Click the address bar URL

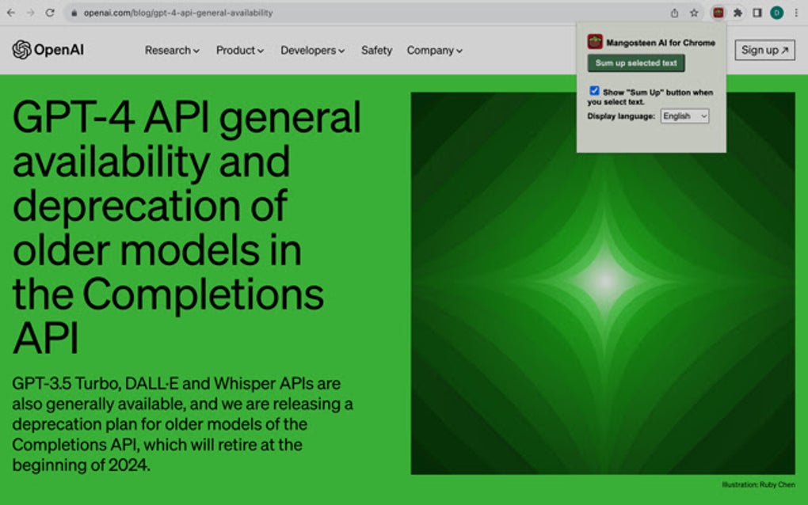pos(178,13)
